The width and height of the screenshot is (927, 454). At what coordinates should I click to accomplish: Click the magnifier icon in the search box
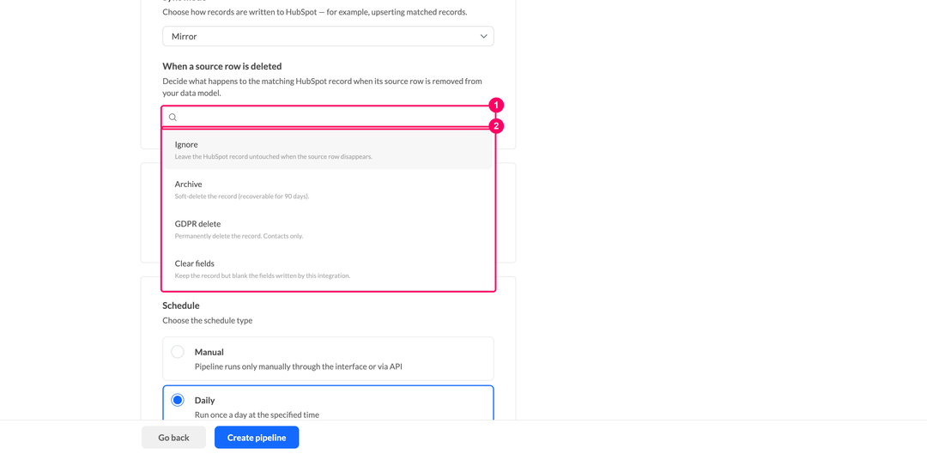173,117
